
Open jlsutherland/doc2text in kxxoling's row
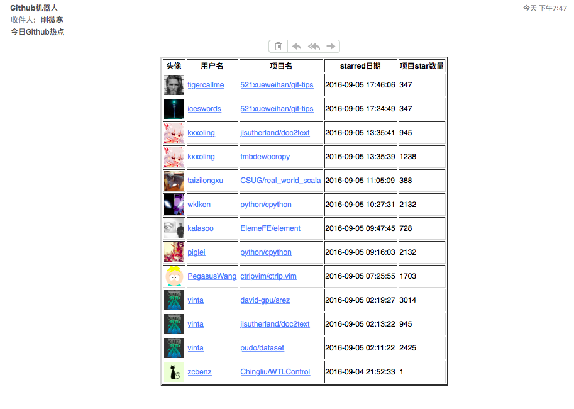pos(275,133)
